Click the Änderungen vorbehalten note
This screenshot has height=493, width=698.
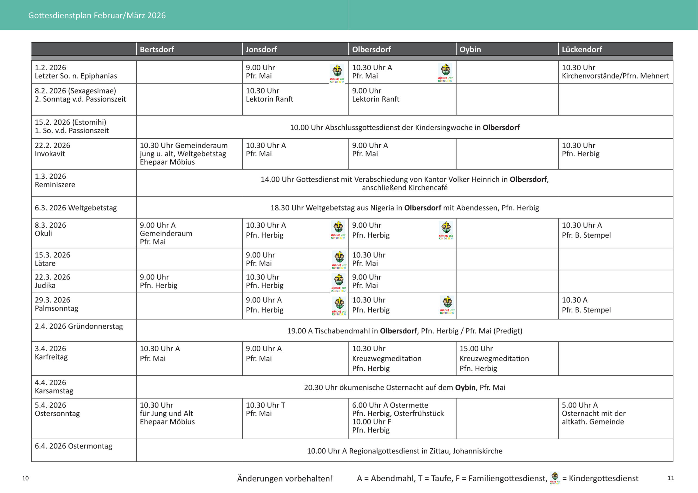point(285,478)
